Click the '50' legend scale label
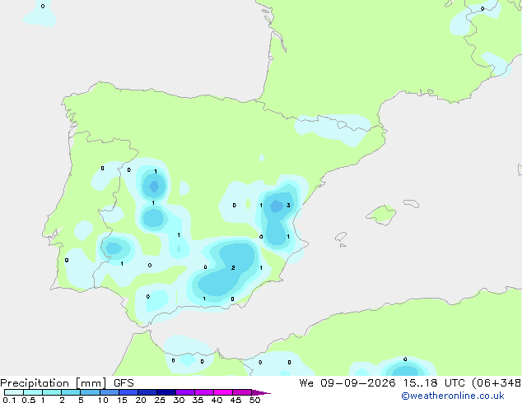Screen dimensions: 522x403 [x=254, y=400]
